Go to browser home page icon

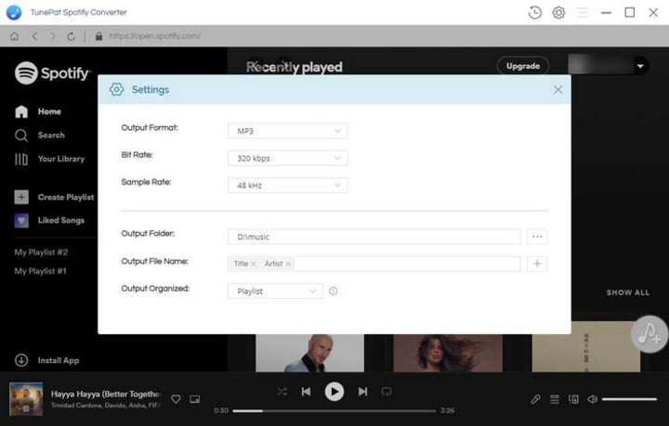(x=15, y=36)
